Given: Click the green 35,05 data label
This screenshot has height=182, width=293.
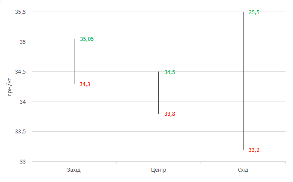Looking at the screenshot, I should pyautogui.click(x=87, y=39).
